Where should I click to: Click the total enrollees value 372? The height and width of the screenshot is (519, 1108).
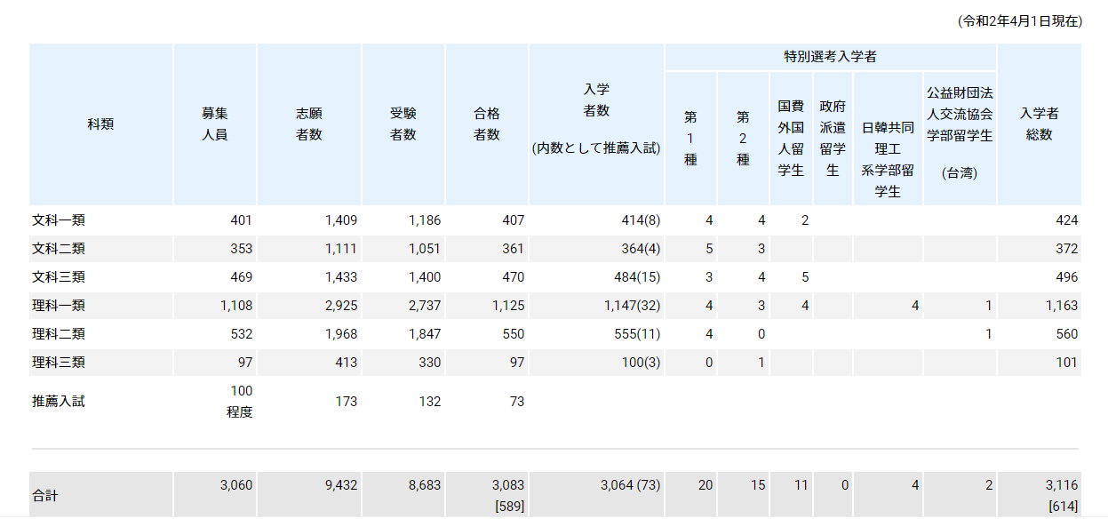1066,249
